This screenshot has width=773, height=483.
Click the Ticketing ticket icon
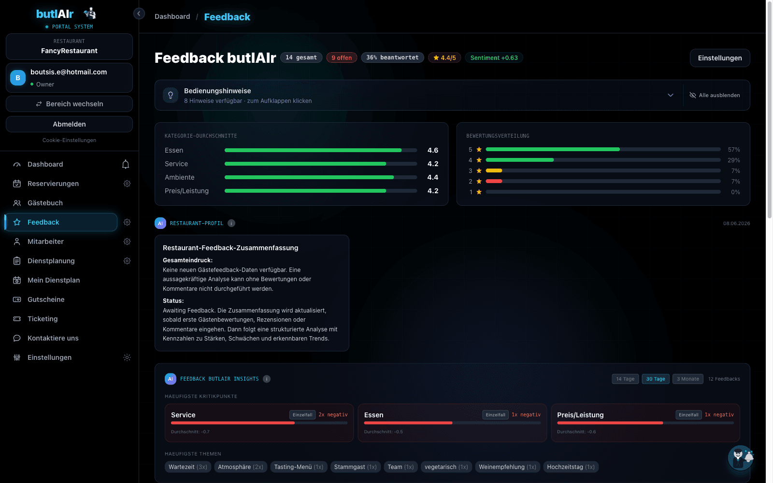[x=17, y=319]
